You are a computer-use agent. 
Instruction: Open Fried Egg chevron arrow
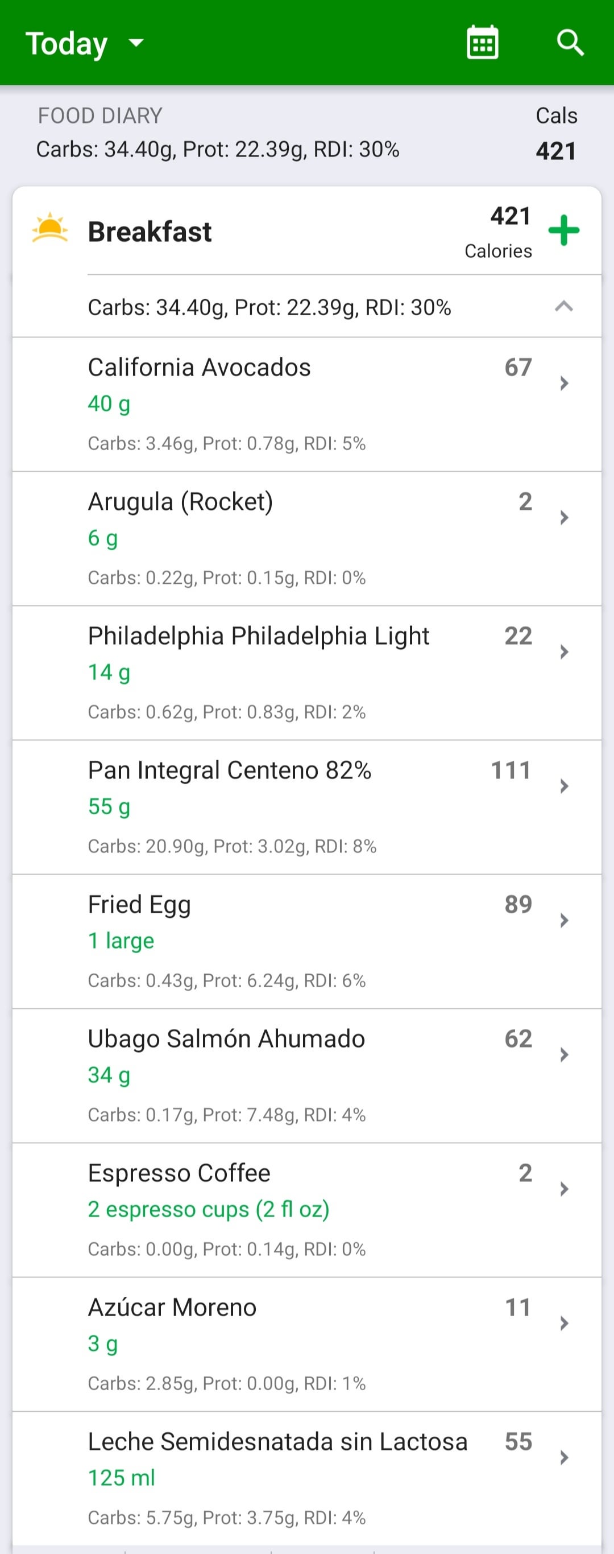pos(564,920)
